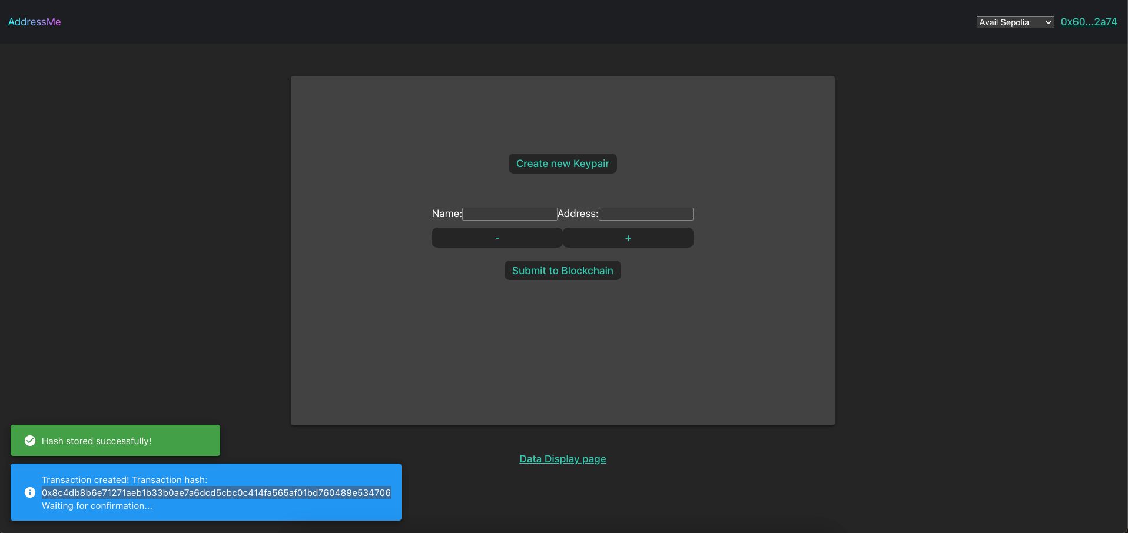Viewport: 1128px width, 533px height.
Task: Expand the Avail Sepolia network dropdown
Action: point(1015,22)
